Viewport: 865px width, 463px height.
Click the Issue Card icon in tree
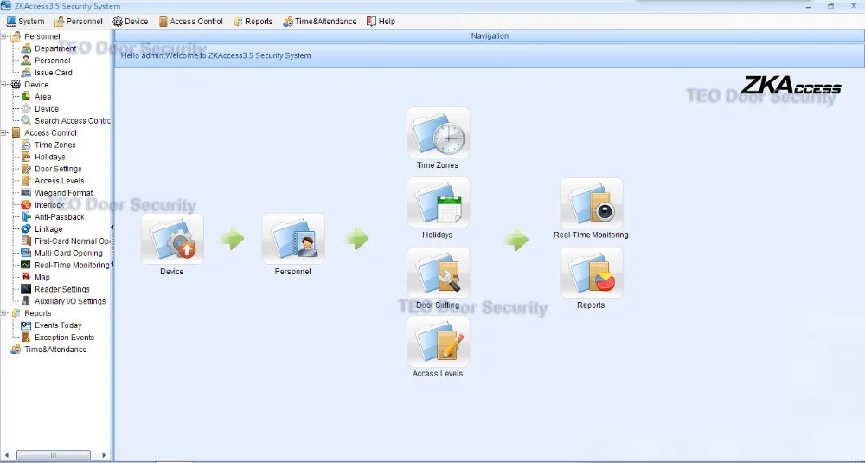(26, 73)
